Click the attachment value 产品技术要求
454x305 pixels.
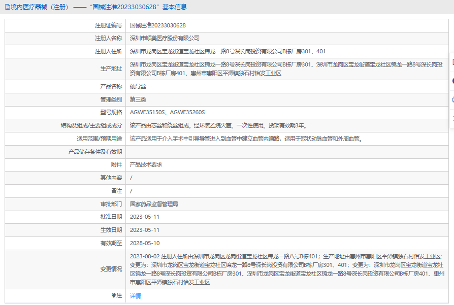(146, 164)
